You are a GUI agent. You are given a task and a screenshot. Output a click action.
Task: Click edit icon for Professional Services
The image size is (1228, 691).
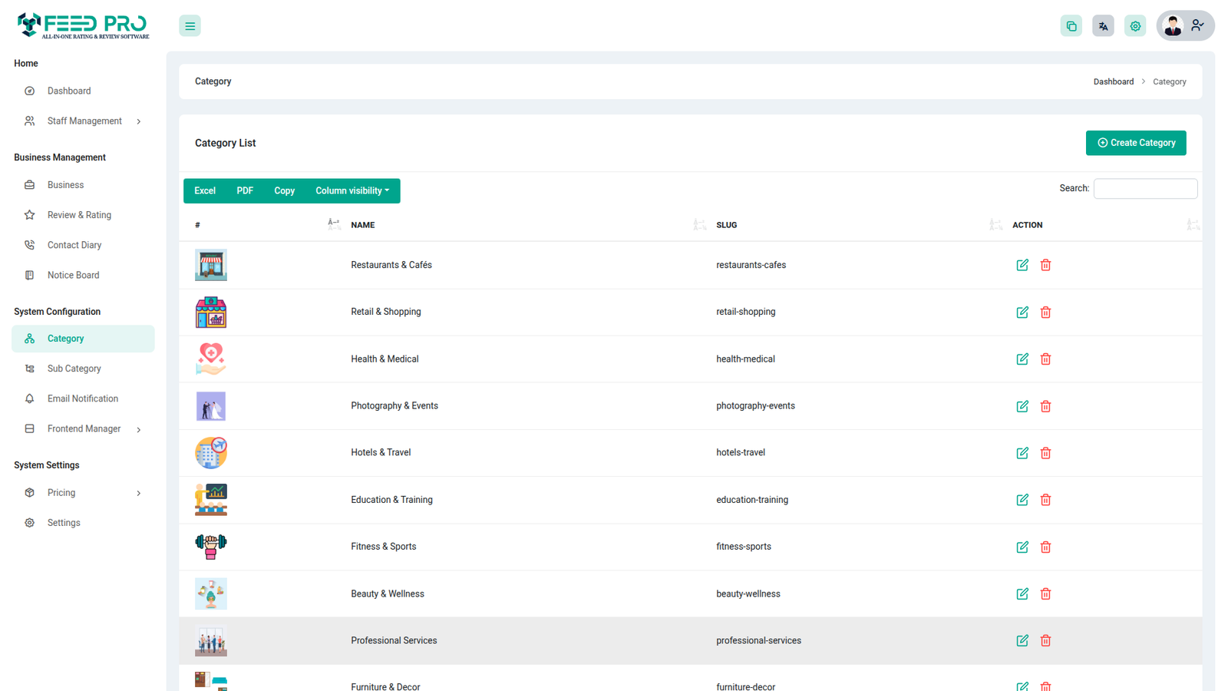click(1022, 640)
